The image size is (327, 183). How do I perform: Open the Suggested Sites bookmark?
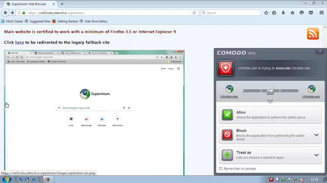click(38, 21)
